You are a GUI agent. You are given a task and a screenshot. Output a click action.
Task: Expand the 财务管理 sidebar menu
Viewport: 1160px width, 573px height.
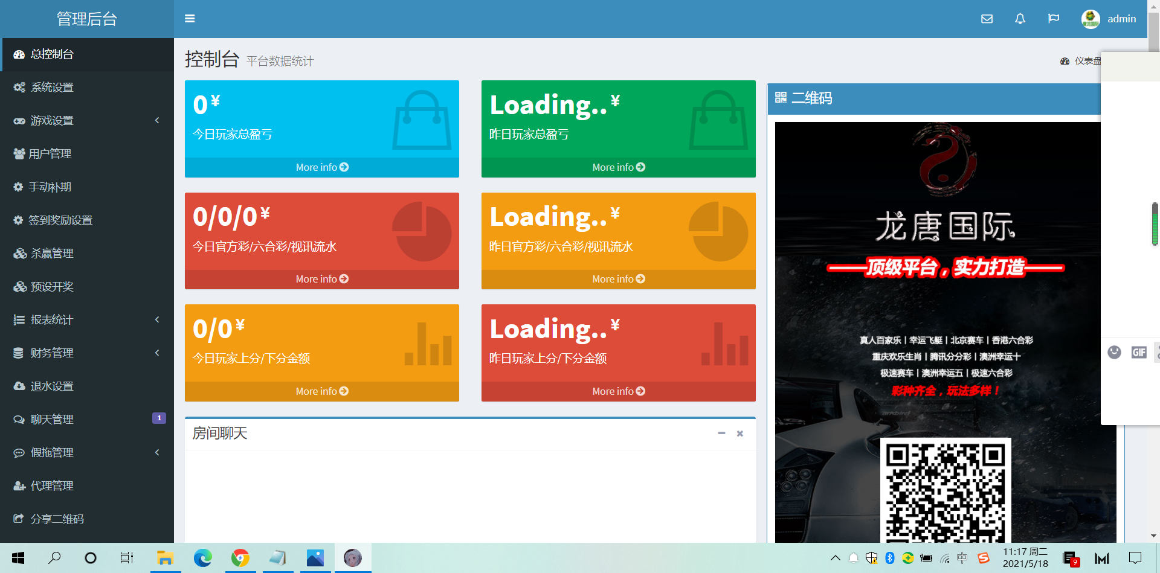coord(86,353)
